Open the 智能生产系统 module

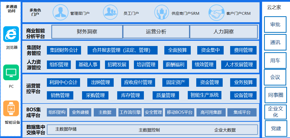204,95
